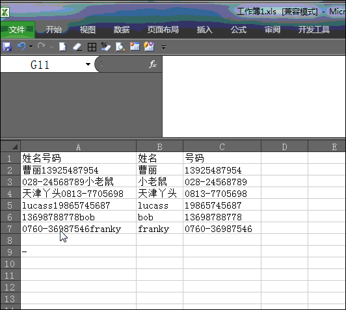The height and width of the screenshot is (310, 346).
Task: Select column B header
Action: coord(159,147)
